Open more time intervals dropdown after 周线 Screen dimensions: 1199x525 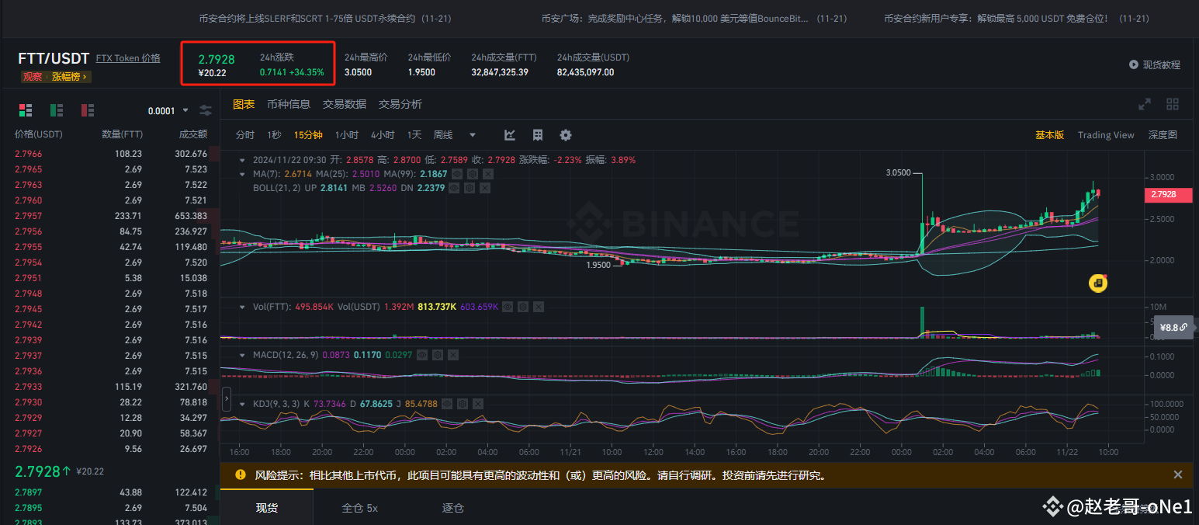pos(473,135)
